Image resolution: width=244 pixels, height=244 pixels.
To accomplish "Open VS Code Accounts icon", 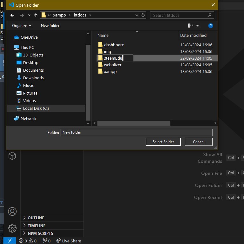I will tap(12, 211).
